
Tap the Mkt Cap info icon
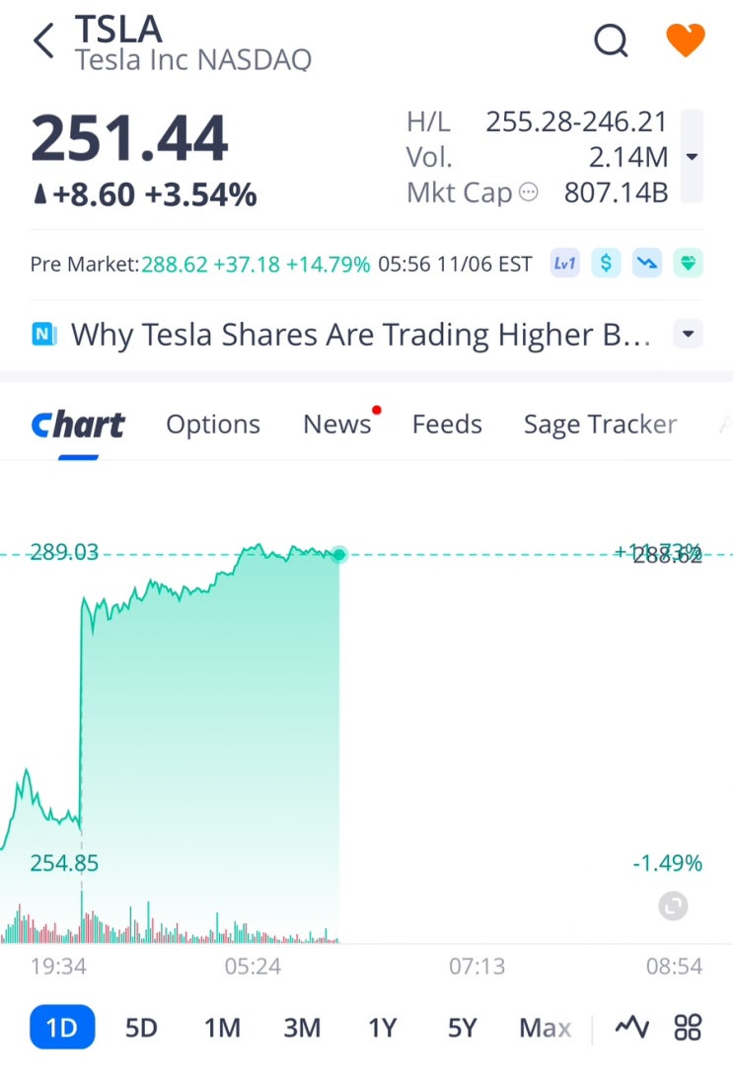529,193
